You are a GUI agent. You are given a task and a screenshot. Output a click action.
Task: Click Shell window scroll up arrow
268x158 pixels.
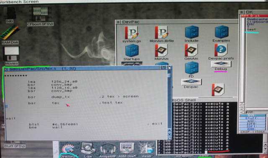265,145
